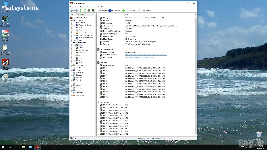Click the right pane vertical scrollbar
The width and height of the screenshot is (267, 150).
196,76
